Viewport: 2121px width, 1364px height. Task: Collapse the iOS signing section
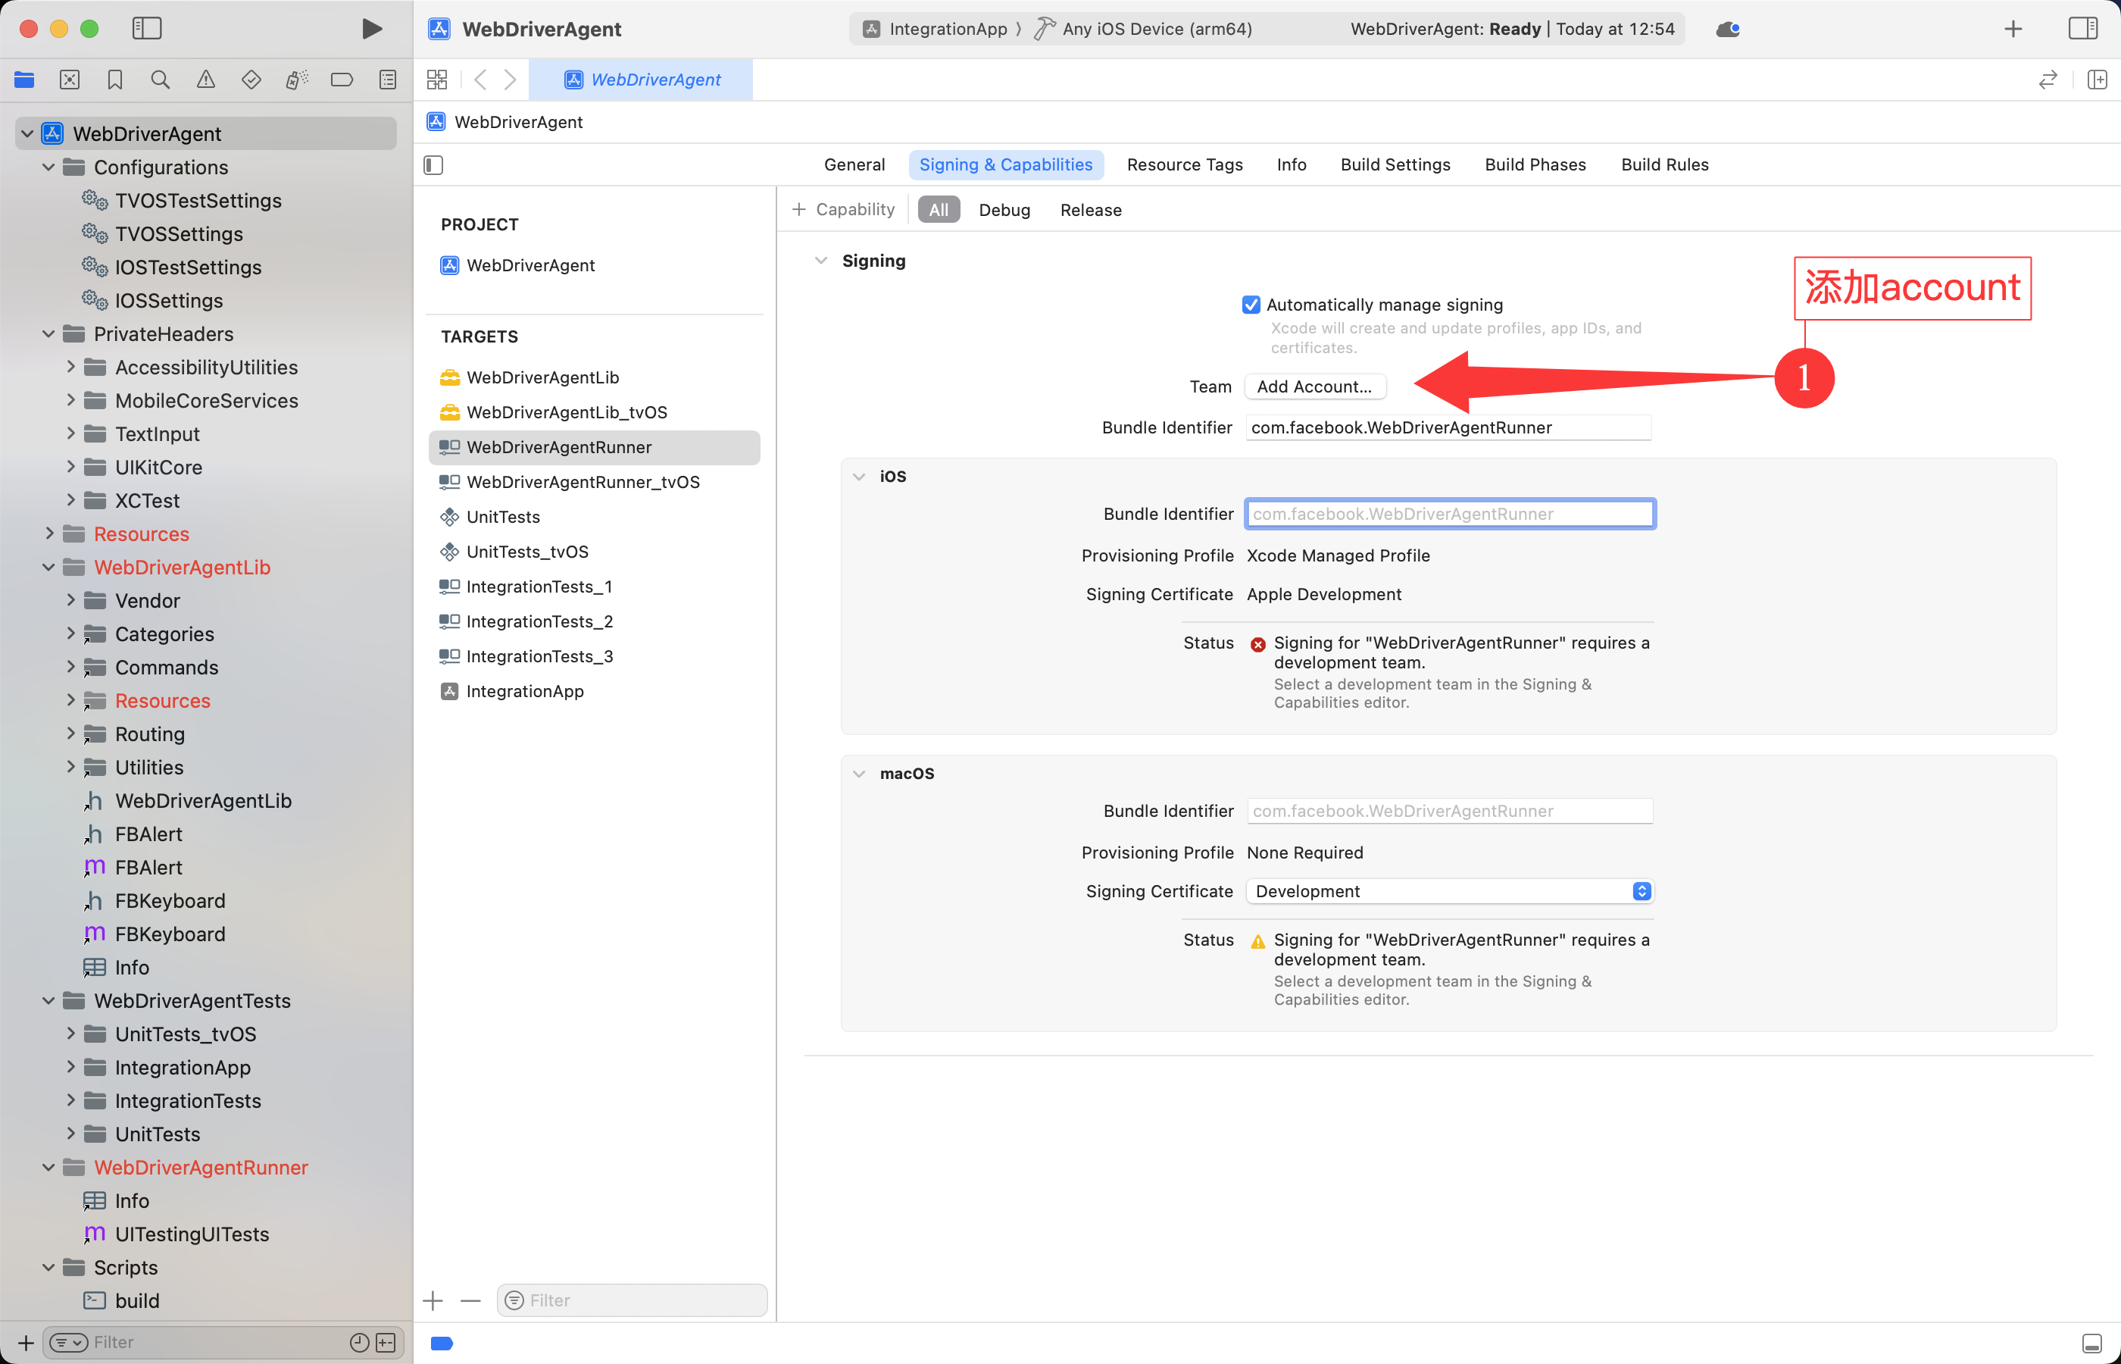(859, 477)
